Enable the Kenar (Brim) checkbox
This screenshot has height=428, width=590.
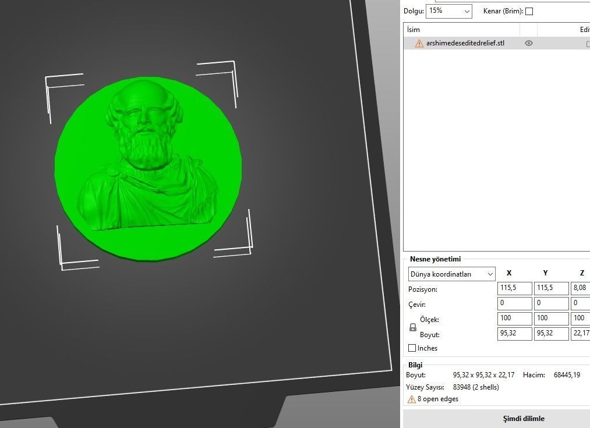point(529,11)
